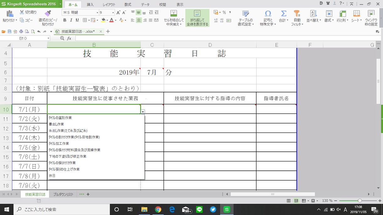This screenshot has height=215, width=383.
Task: Cut selection with 切り取り
Action: [x=28, y=12]
